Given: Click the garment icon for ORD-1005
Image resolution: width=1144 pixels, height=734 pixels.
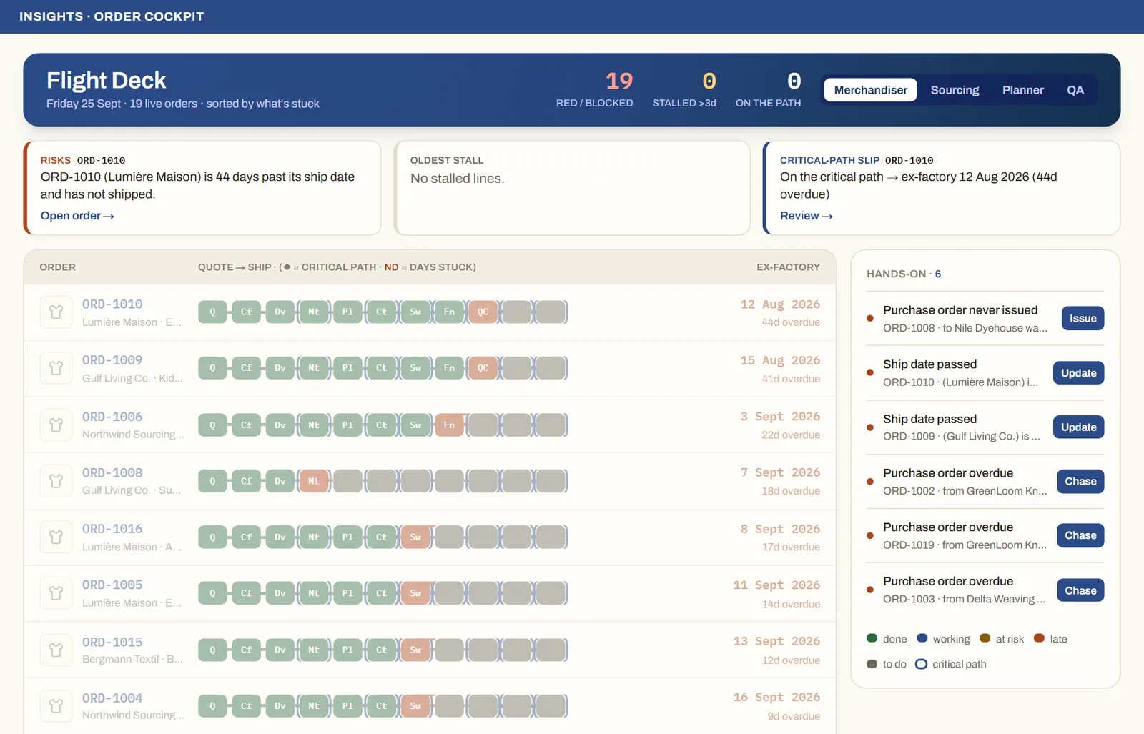Looking at the screenshot, I should click(56, 593).
